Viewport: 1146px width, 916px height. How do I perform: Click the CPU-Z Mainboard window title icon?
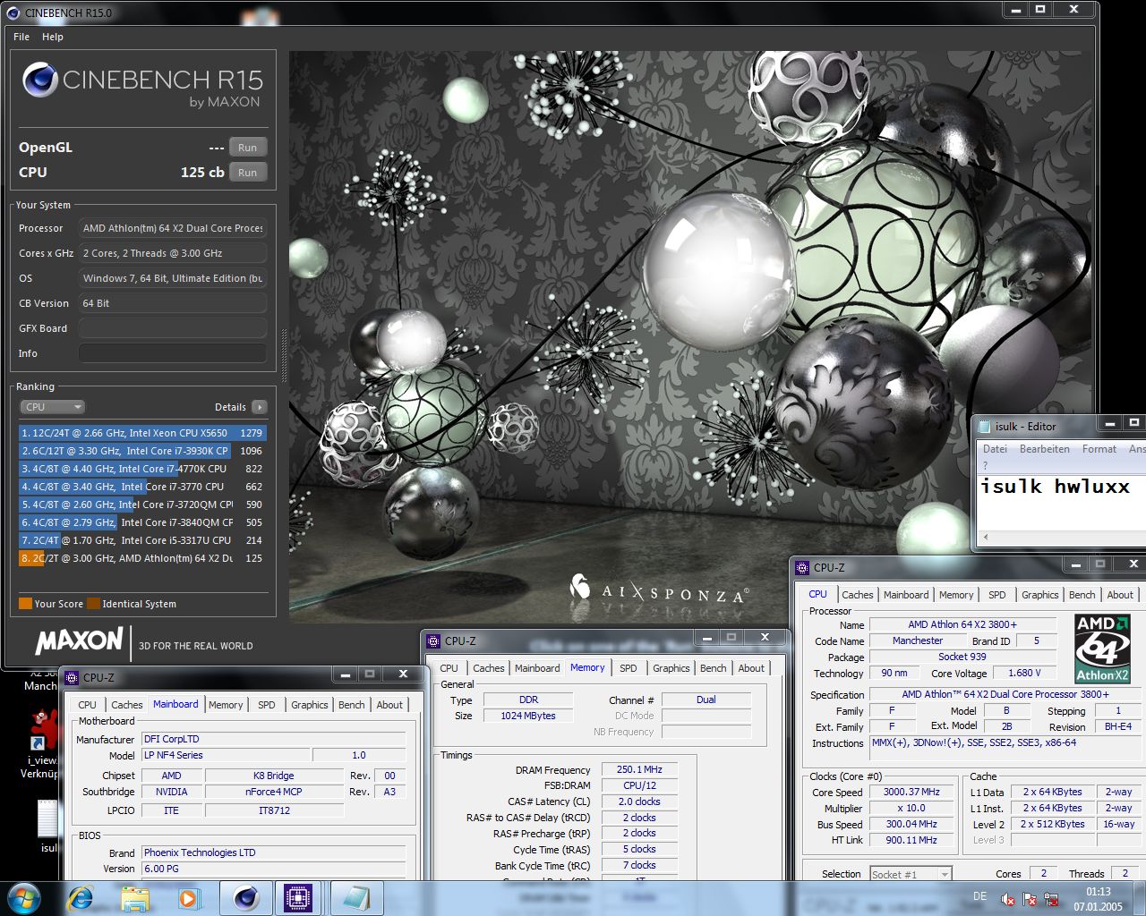(72, 677)
